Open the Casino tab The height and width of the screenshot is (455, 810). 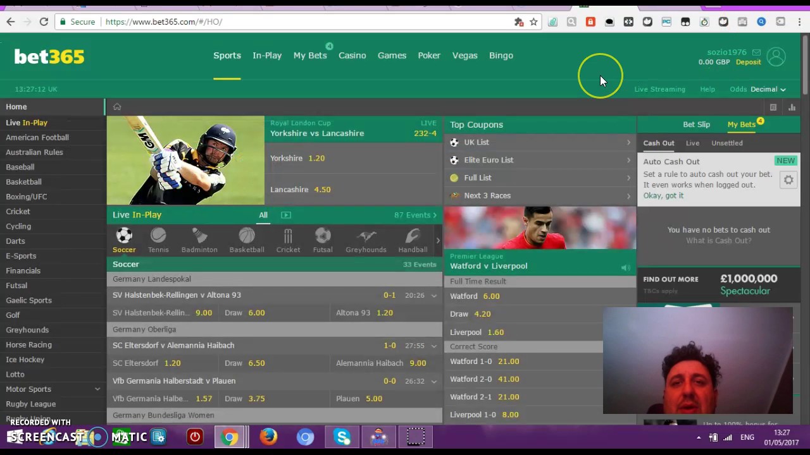pyautogui.click(x=352, y=56)
